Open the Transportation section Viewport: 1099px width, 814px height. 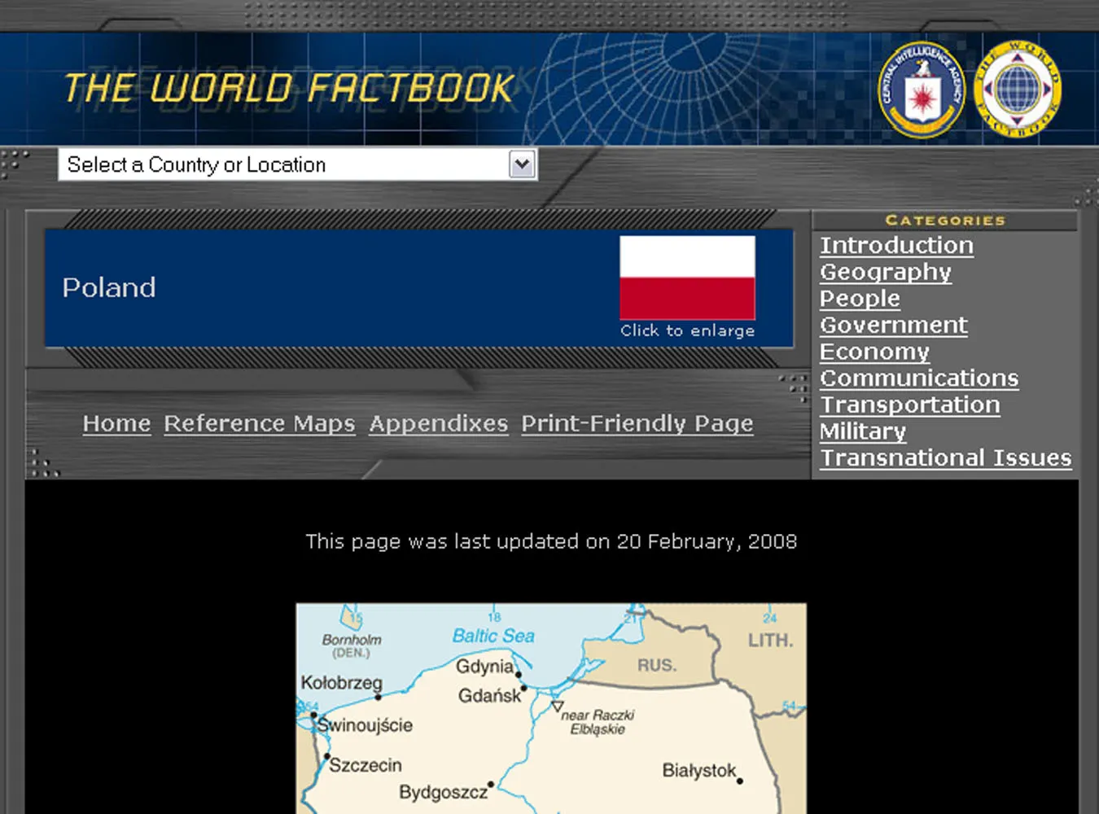(910, 405)
